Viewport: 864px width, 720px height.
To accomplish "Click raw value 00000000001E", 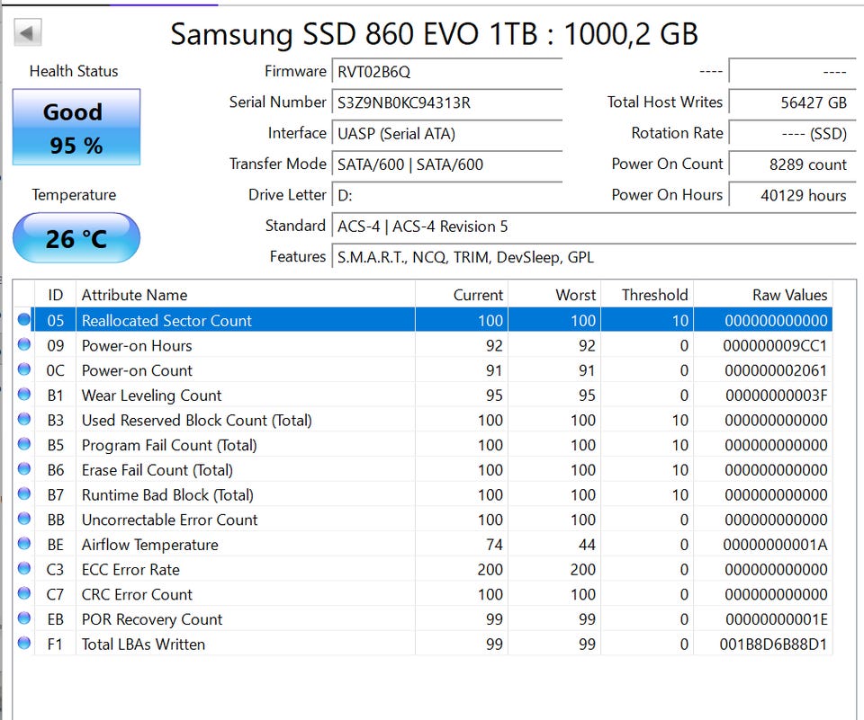I will pos(777,619).
